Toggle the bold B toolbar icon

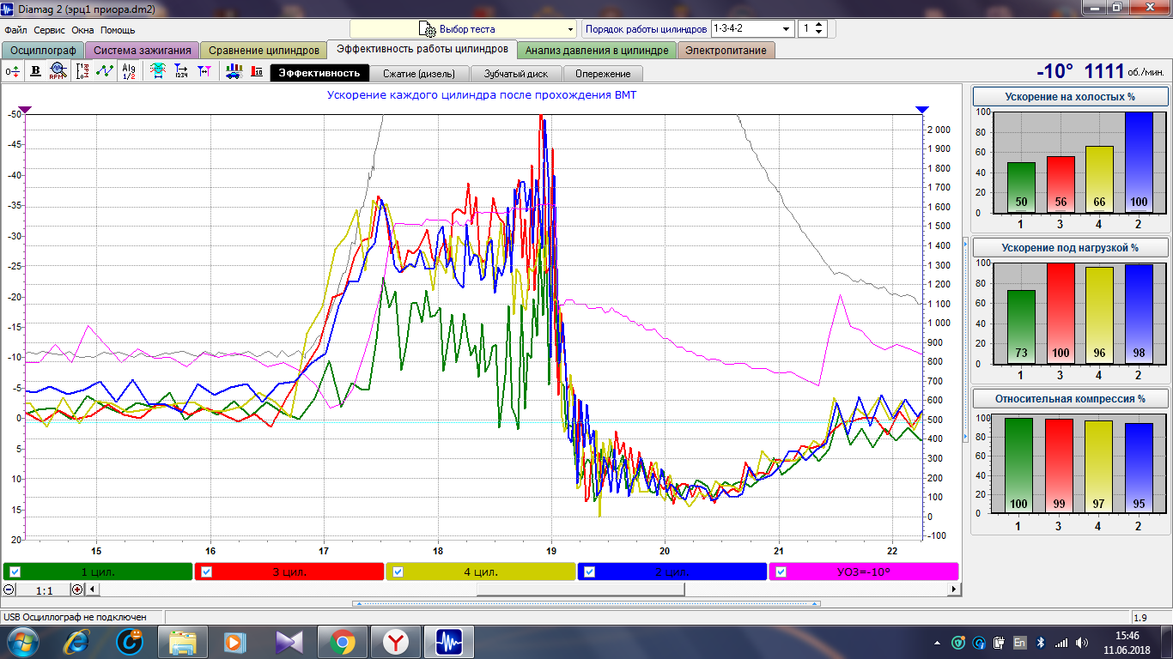tap(35, 72)
